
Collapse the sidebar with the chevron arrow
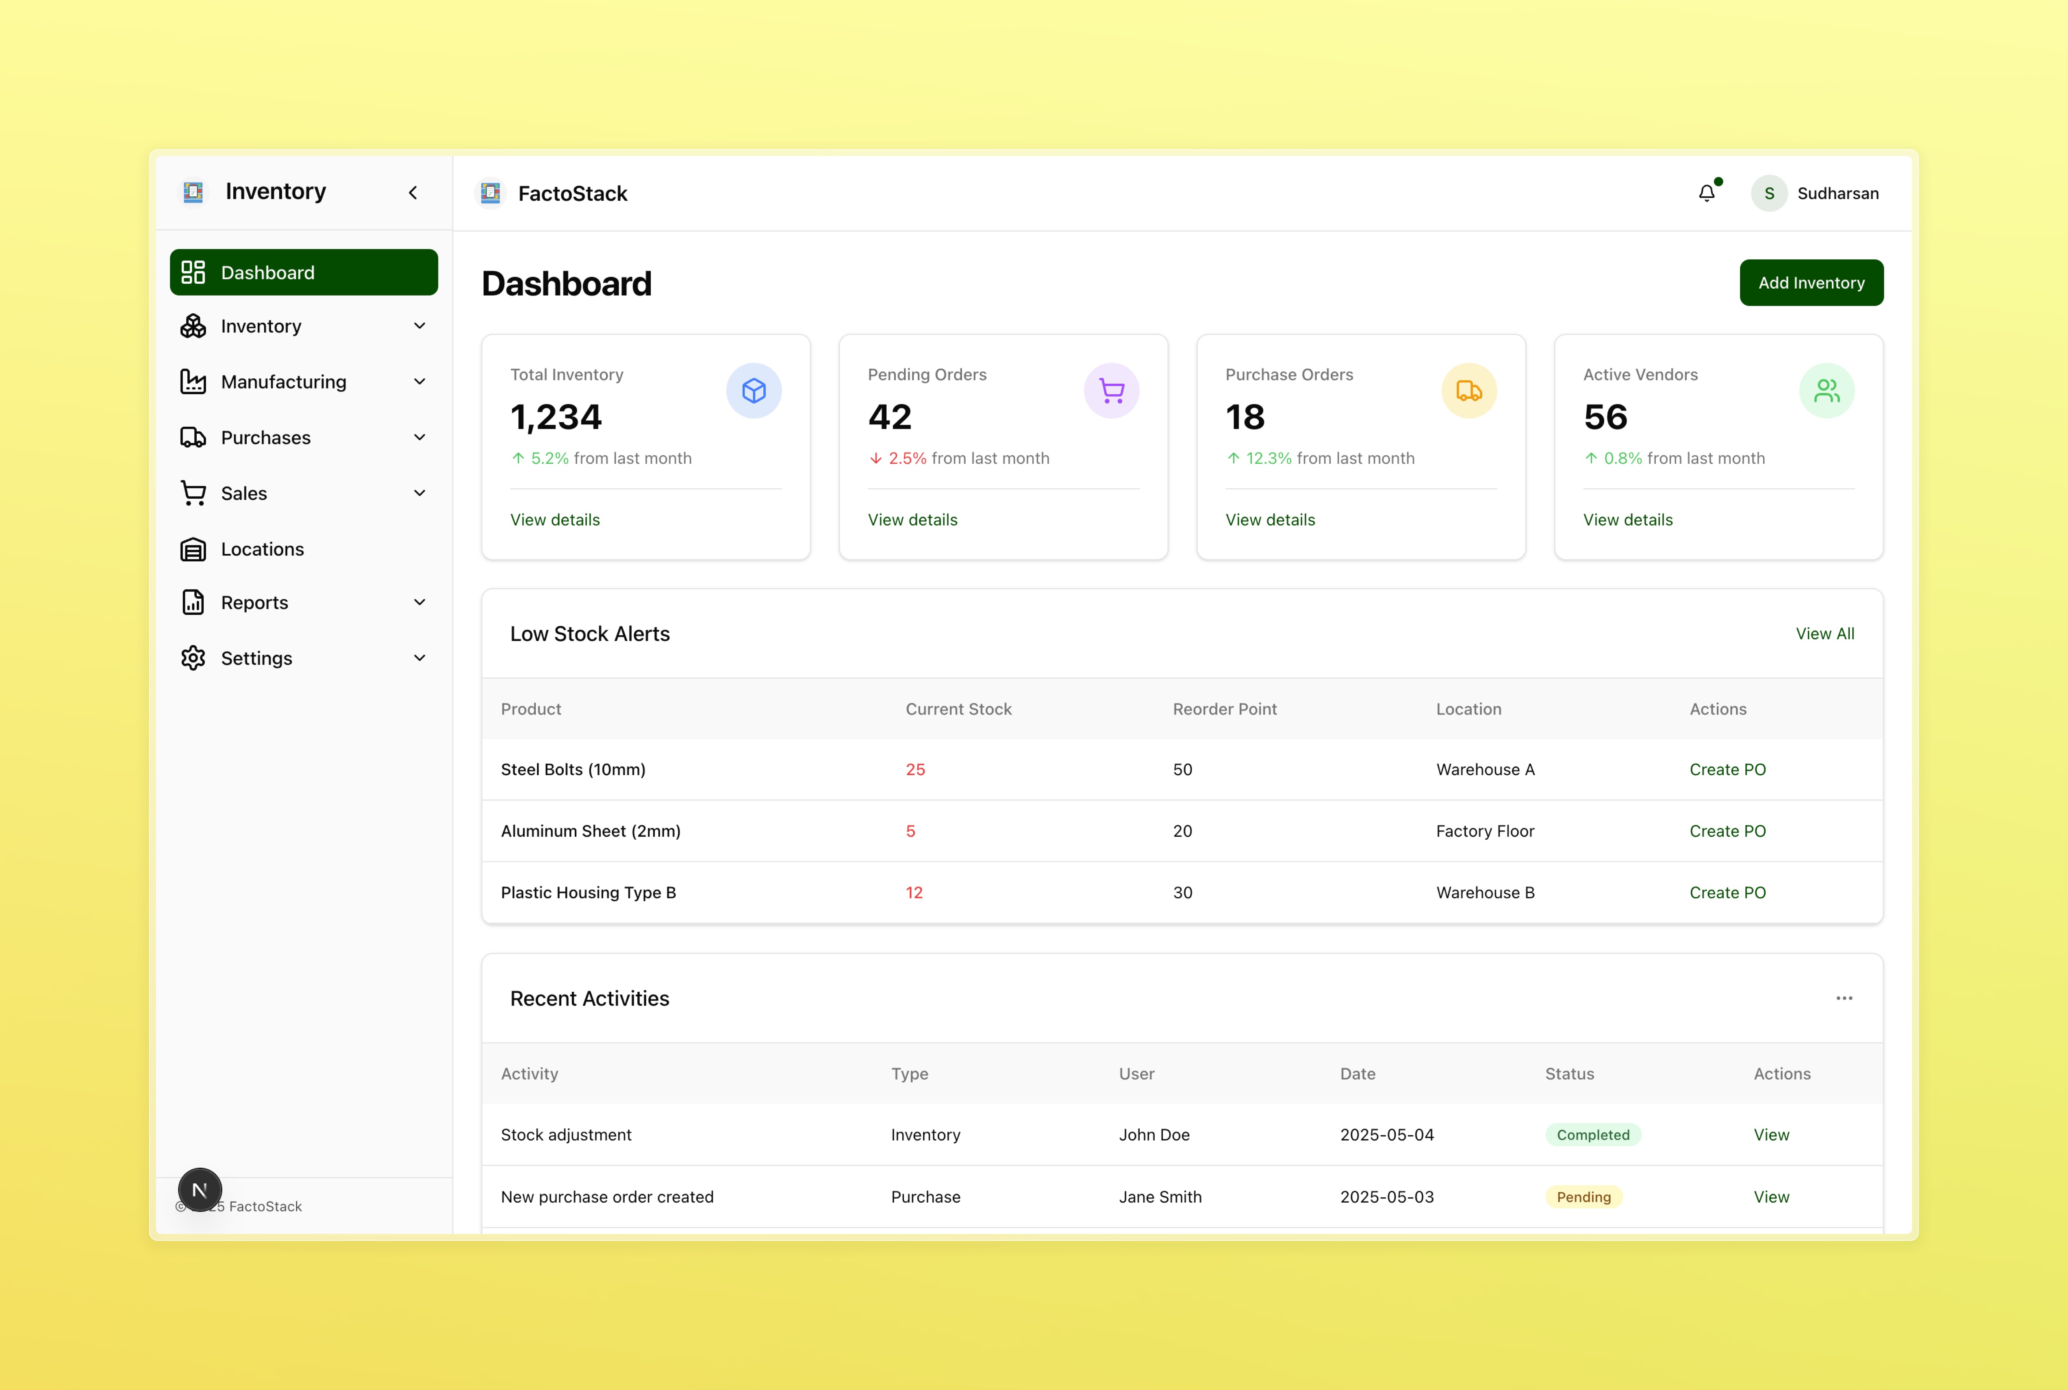(413, 191)
